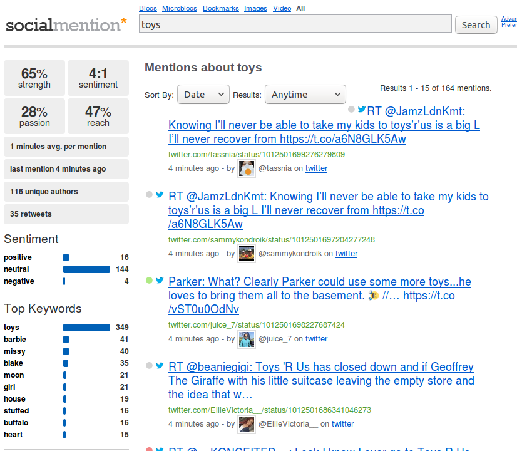517x451 pixels.
Task: Click Twitter bird icon beside @beaniegigi retweet
Action: click(160, 366)
